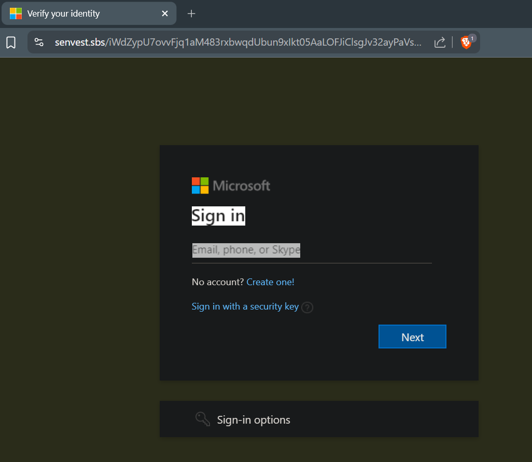Click Sign in with a security key link
This screenshot has height=462, width=532.
[245, 306]
